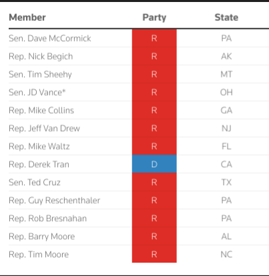Select Rep. Mike Waltz name

(39, 146)
